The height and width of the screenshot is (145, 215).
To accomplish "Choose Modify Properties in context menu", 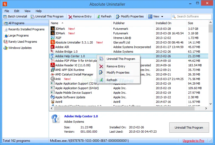I will 119,73.
